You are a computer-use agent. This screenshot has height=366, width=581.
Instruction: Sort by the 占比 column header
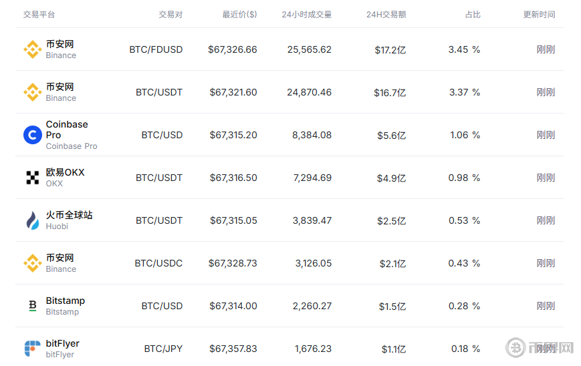[473, 15]
